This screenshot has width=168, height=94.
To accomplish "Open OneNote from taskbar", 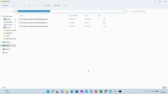I will (x=82, y=91).
